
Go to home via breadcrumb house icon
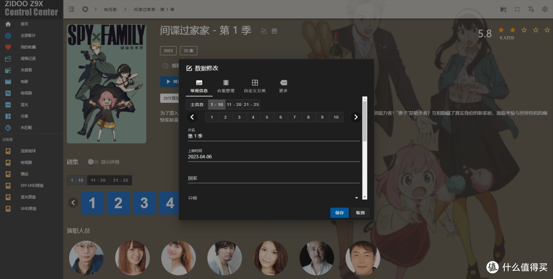[x=85, y=9]
